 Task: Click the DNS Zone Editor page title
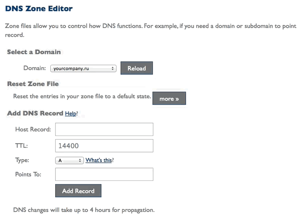(x=39, y=8)
